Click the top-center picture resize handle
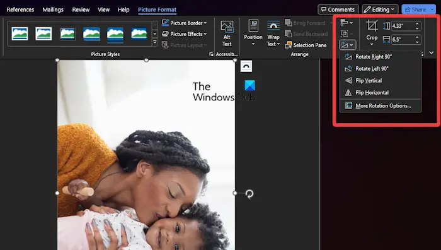441x250 pixels. pos(146,60)
